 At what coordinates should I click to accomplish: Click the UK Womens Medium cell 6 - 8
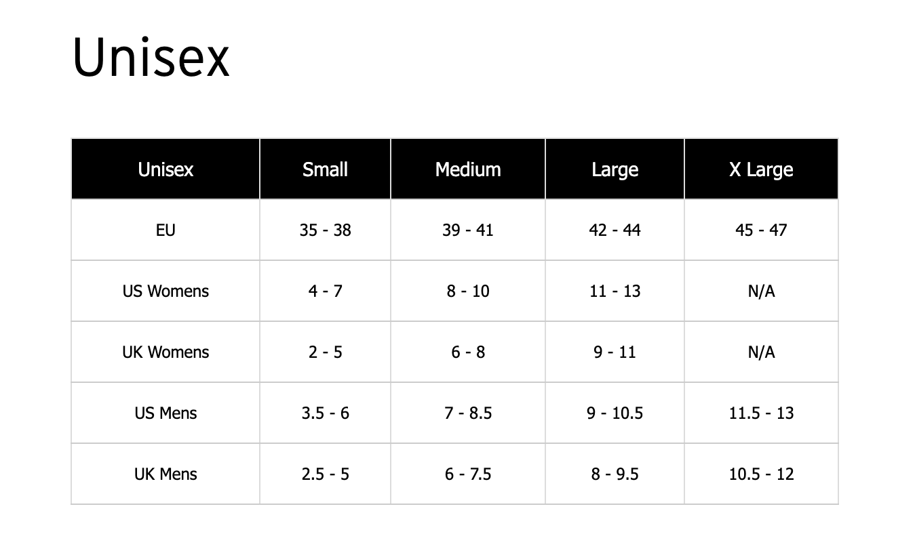[468, 352]
